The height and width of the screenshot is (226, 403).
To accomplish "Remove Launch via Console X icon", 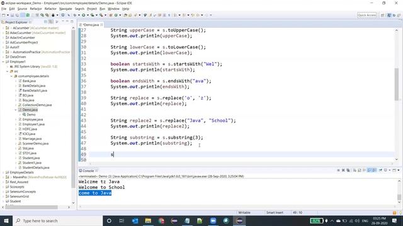I will click(x=343, y=170).
